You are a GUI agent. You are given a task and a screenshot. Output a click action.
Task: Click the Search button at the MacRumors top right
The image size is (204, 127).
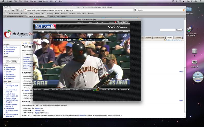pos(179,30)
